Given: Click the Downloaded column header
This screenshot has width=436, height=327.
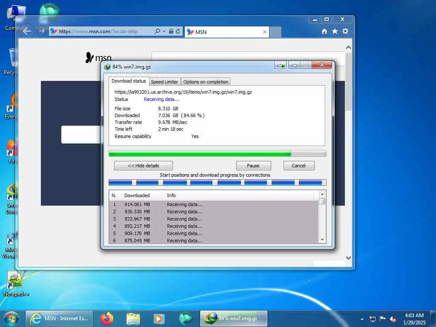Looking at the screenshot, I should pyautogui.click(x=137, y=195).
